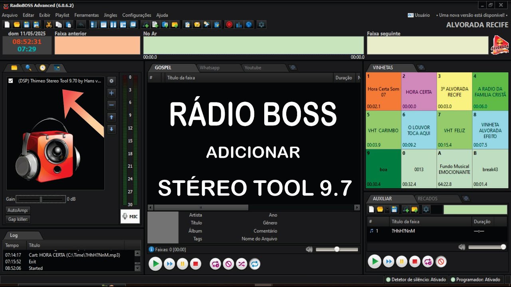This screenshot has height=287, width=511.
Task: Remove DSP plugin with minus button
Action: click(x=111, y=105)
